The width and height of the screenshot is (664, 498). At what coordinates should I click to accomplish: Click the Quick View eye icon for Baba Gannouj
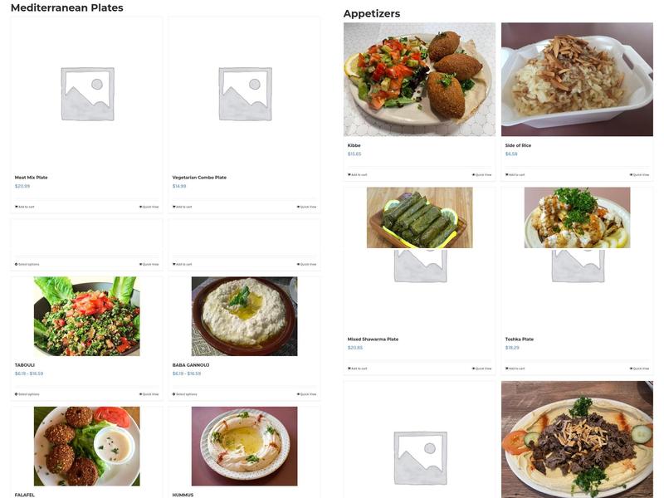coord(297,393)
